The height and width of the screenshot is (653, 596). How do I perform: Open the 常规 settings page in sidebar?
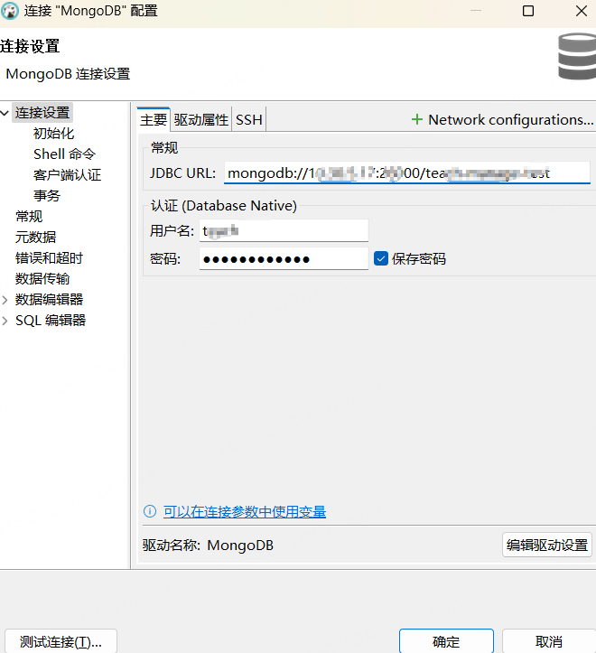(x=29, y=217)
